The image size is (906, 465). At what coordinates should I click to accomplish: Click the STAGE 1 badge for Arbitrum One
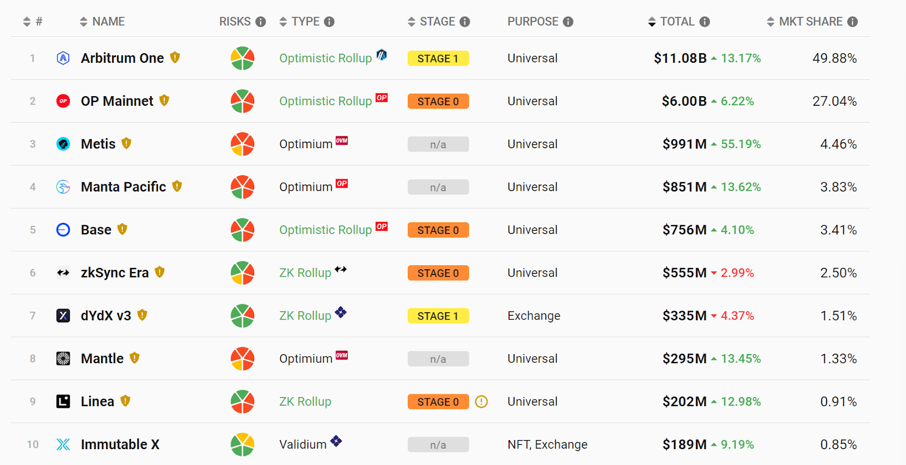click(438, 58)
